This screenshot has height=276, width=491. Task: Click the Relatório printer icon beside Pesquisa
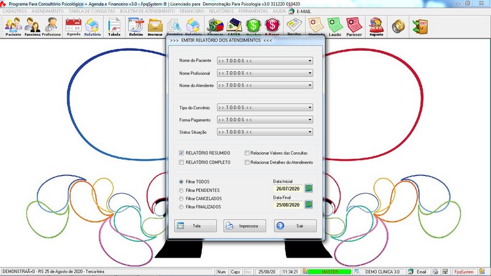(x=193, y=26)
